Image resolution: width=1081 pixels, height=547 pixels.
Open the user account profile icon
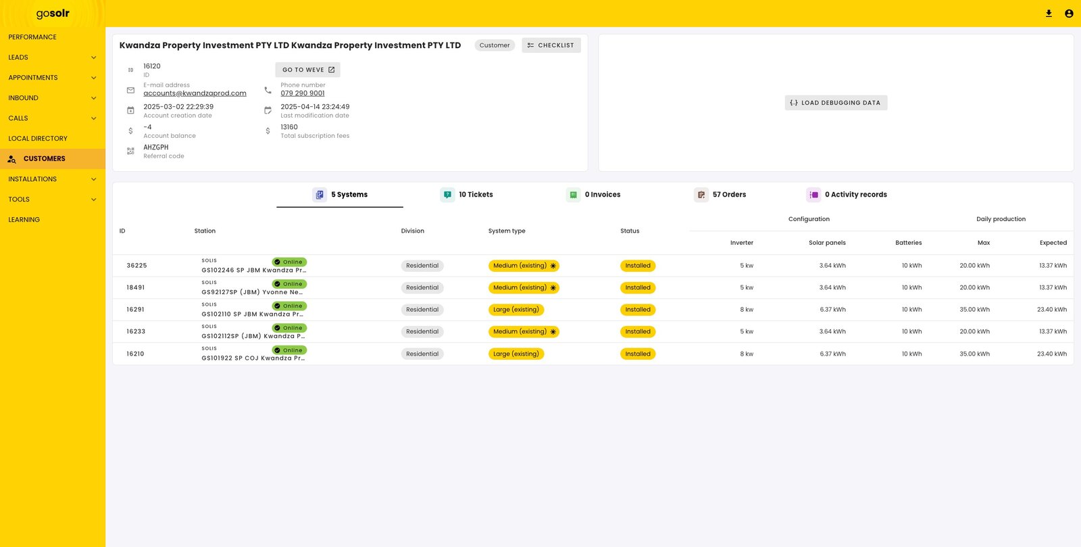(x=1069, y=14)
